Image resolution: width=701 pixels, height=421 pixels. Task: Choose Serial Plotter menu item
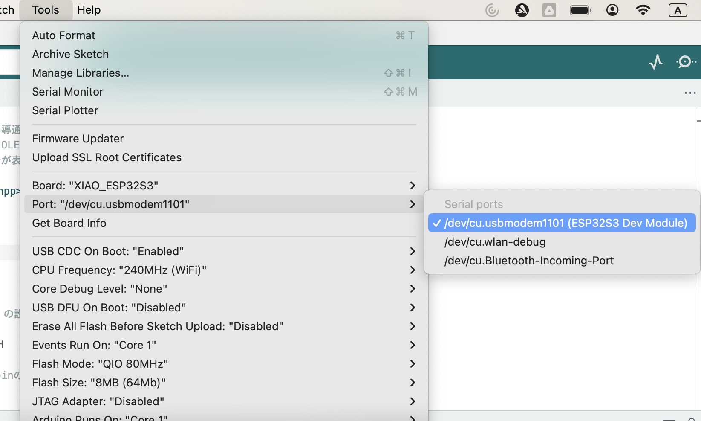click(x=224, y=110)
